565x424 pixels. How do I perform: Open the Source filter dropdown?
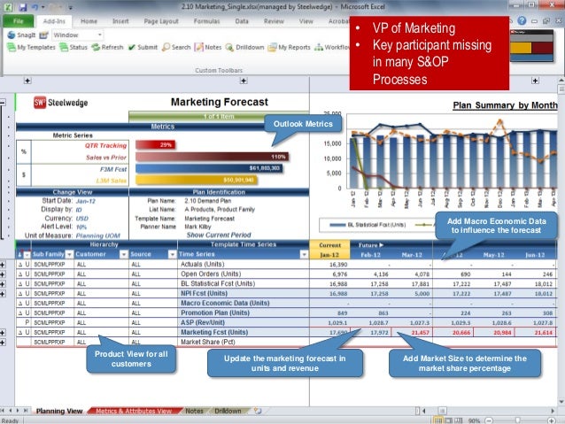[x=172, y=254]
